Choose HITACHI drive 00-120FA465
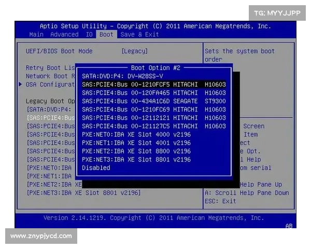 [x=154, y=93]
